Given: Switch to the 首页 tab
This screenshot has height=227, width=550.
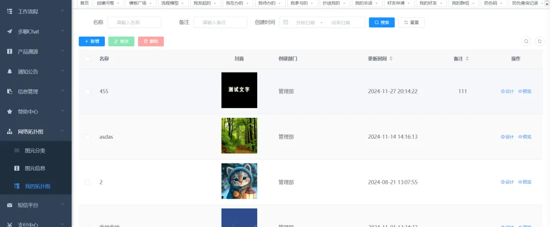Looking at the screenshot, I should click(85, 3).
